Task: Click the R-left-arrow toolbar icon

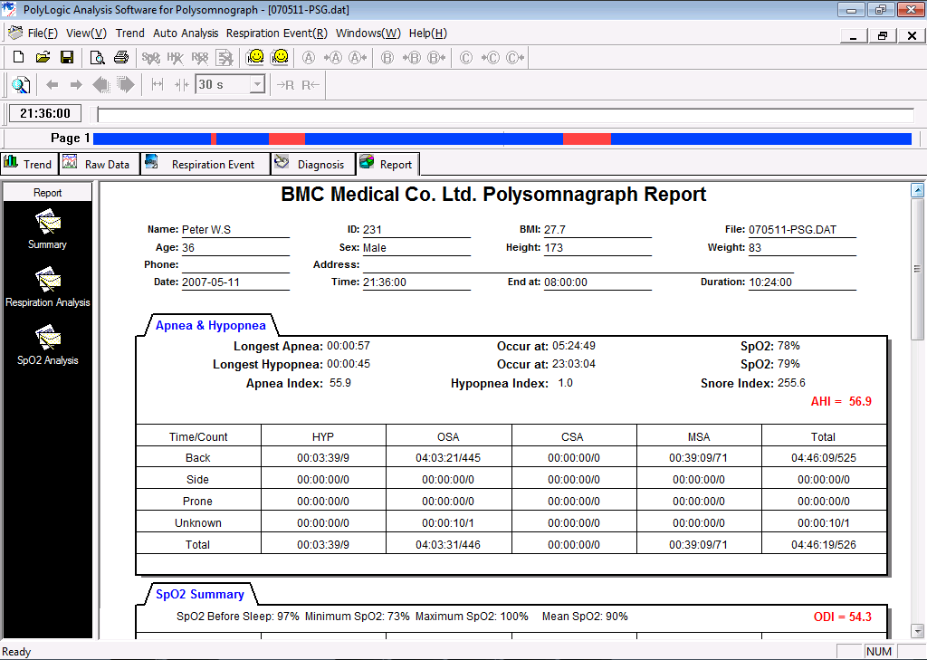Action: (311, 84)
